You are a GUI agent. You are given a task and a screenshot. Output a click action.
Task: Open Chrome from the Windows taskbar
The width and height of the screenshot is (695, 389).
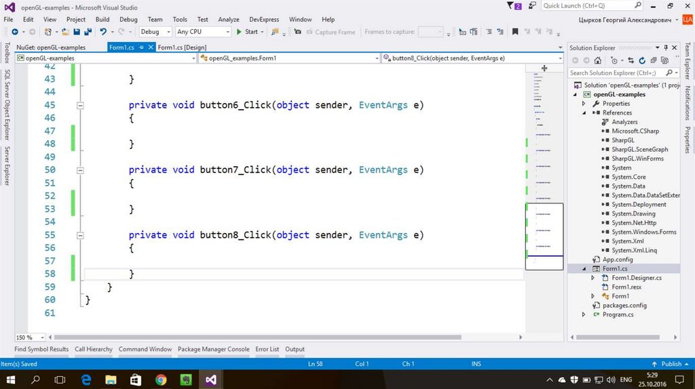point(161,380)
